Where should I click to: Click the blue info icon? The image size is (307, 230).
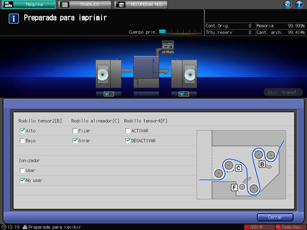tap(14, 18)
